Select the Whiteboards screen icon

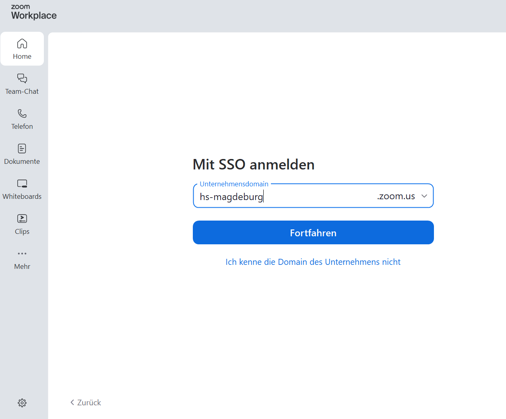pos(22,184)
